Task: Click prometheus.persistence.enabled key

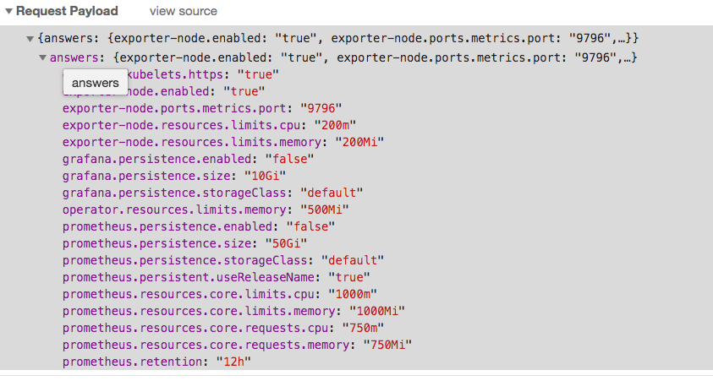Action: point(167,226)
